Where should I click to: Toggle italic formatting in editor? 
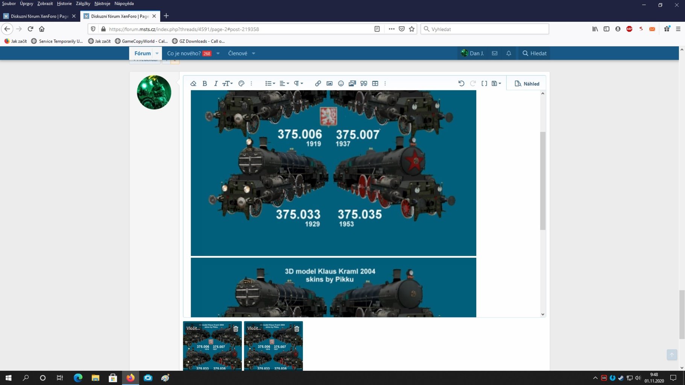point(216,83)
